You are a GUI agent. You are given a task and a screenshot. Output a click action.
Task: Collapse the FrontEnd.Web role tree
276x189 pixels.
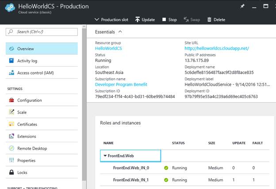105,155
